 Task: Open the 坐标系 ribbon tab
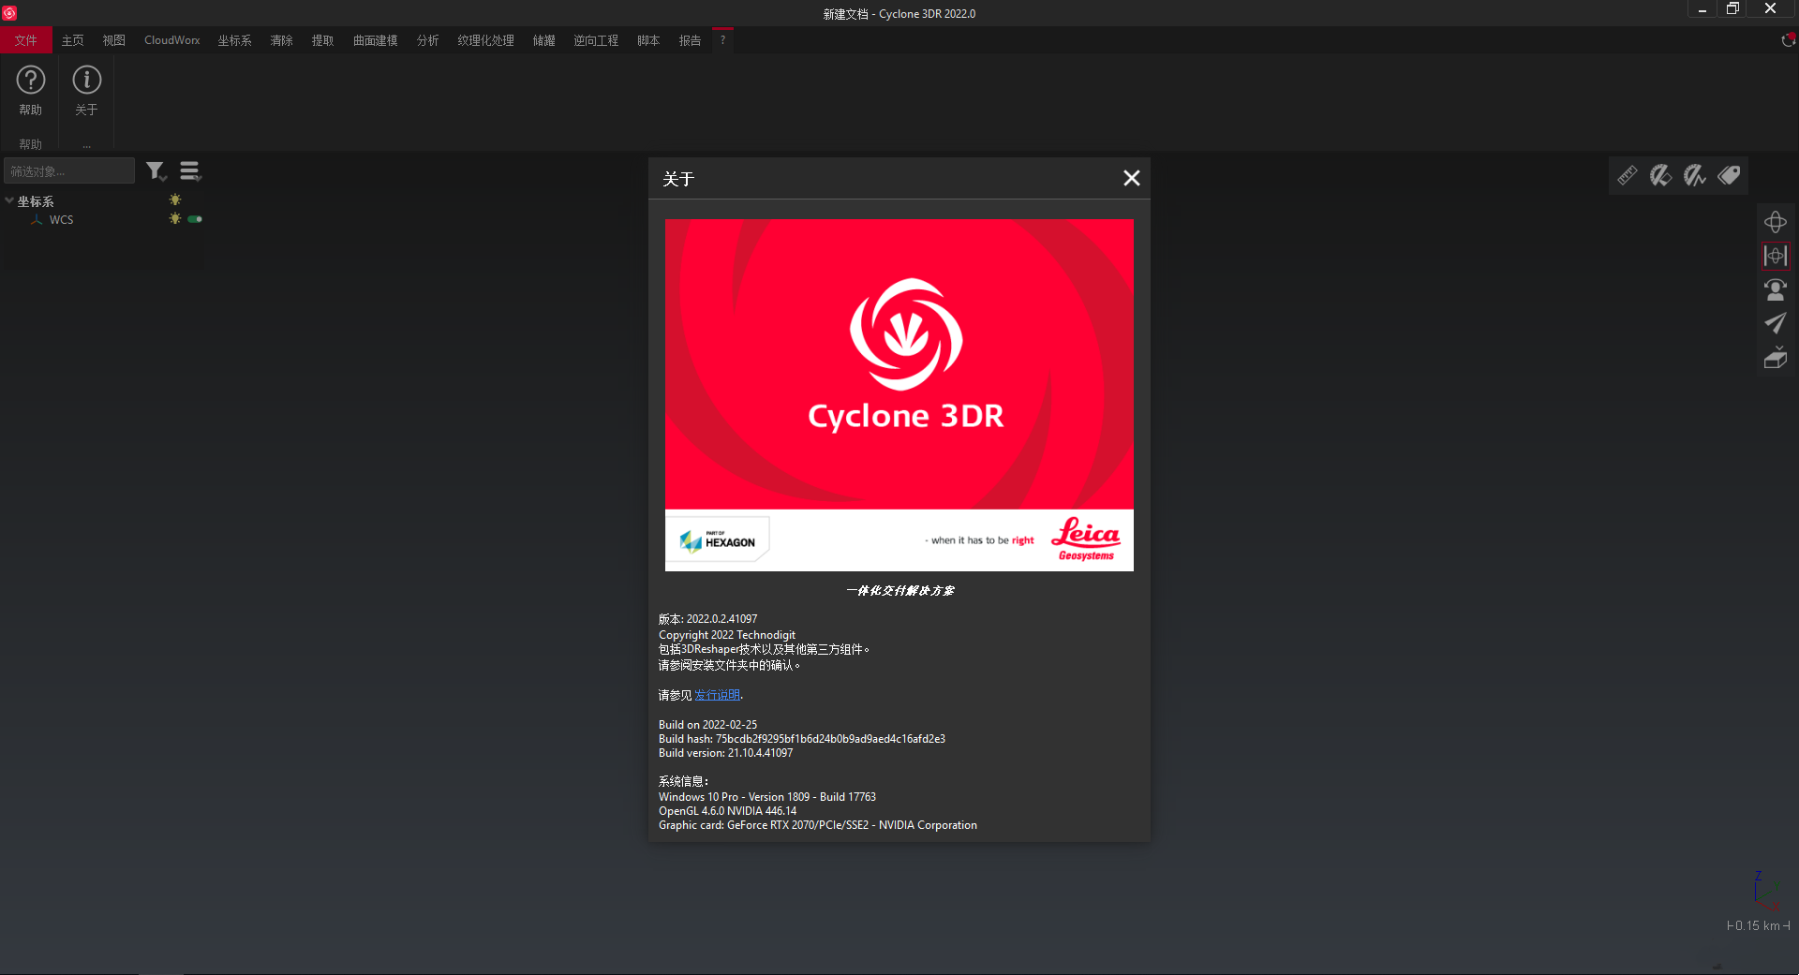coord(234,40)
